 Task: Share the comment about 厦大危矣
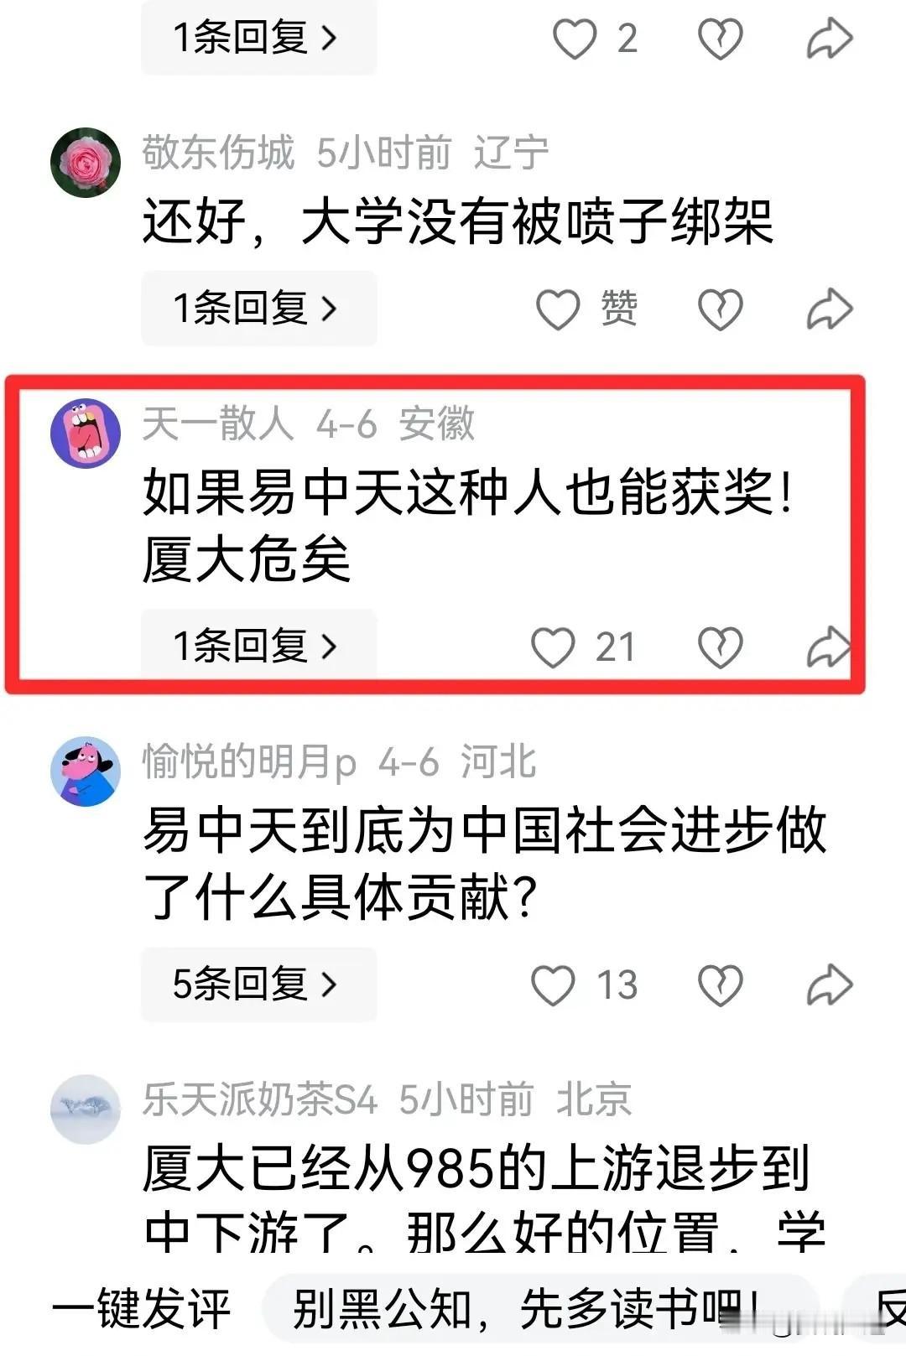tap(830, 647)
